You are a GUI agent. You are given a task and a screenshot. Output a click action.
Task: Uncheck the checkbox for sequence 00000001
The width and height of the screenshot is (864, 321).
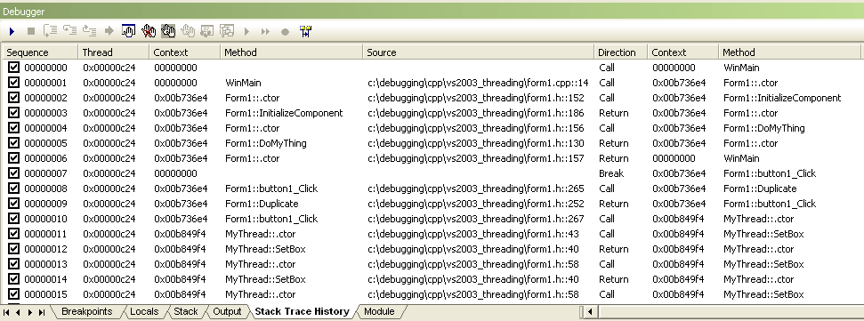13,83
